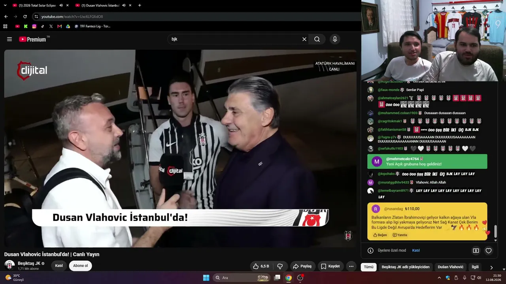The width and height of the screenshot is (506, 284).
Task: Open the YouTube bookmark icon
Action: tap(17, 26)
